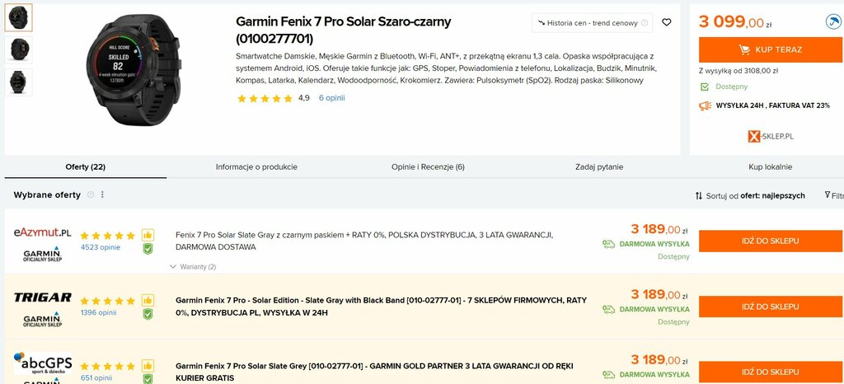Open the 4523 opinie eAzymut link
Viewport: 844px width, 384px height.
pos(101,247)
